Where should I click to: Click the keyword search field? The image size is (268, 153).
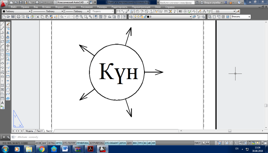click(x=177, y=2)
